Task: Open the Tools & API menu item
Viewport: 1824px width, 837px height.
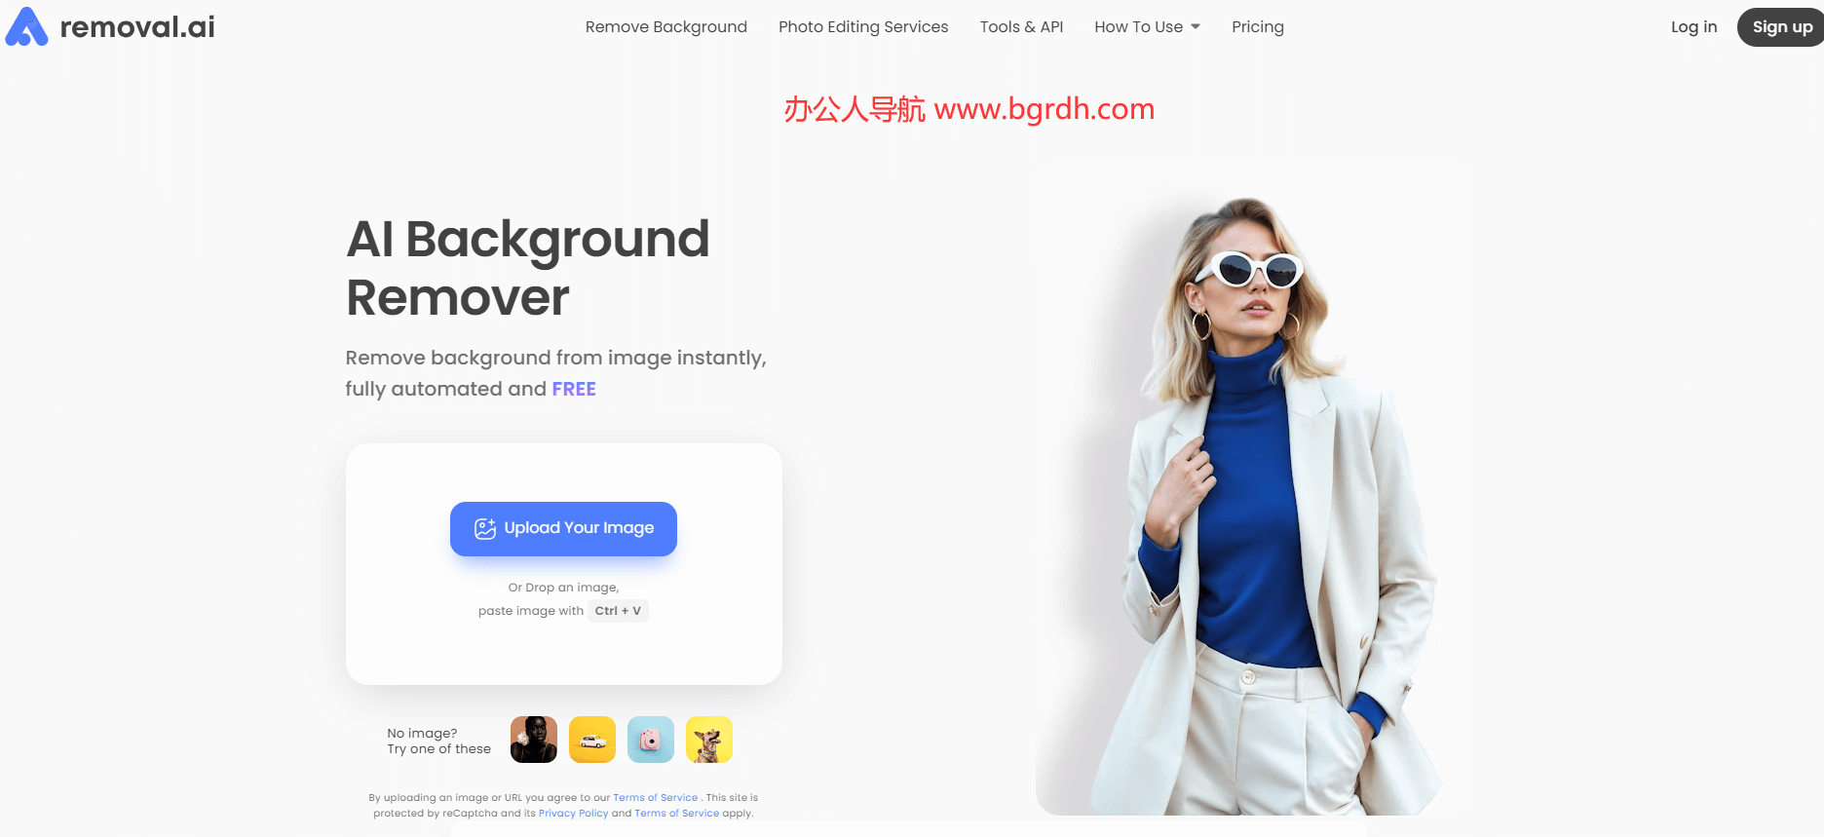Action: point(1021,27)
